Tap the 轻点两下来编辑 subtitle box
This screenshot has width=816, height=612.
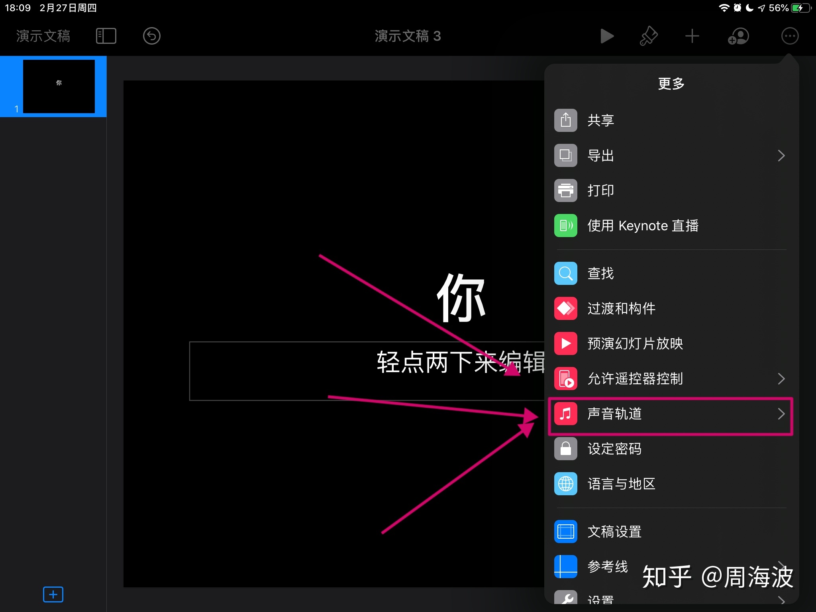367,371
